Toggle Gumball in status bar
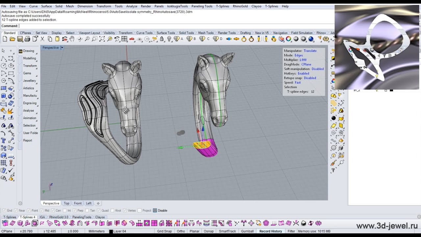The width and height of the screenshot is (421, 237). coord(247,231)
